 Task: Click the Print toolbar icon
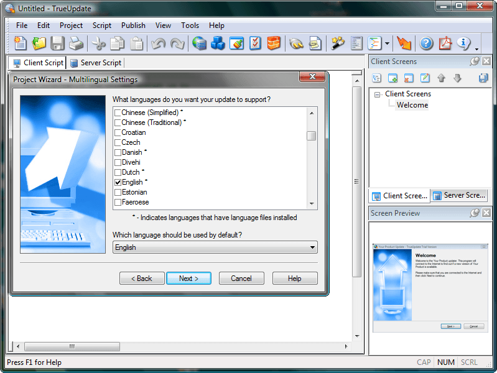(x=76, y=44)
